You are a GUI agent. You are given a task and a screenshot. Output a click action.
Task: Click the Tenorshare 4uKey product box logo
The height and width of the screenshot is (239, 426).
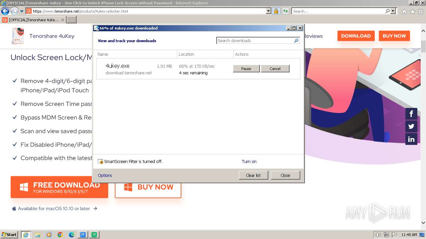[x=18, y=36]
